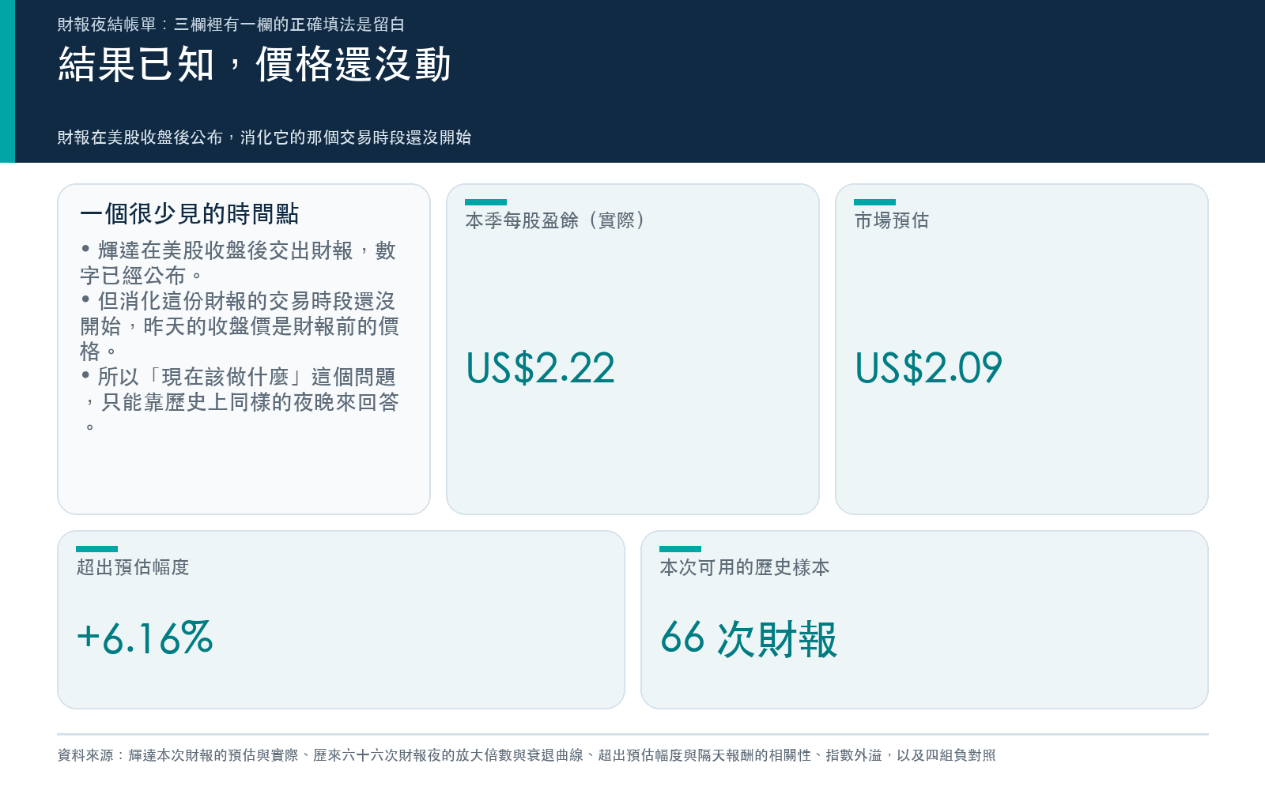The width and height of the screenshot is (1265, 790).
Task: Click the label 市場預估
Action: pyautogui.click(x=892, y=220)
